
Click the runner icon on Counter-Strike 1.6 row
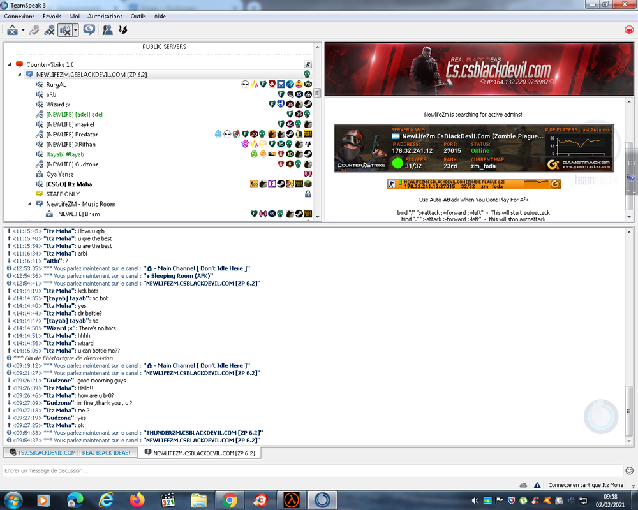click(x=308, y=64)
